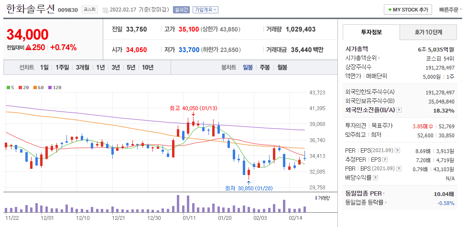This screenshot has height=227, width=466.
Task: Toggle the 실시간 real-time button
Action: pos(181,10)
